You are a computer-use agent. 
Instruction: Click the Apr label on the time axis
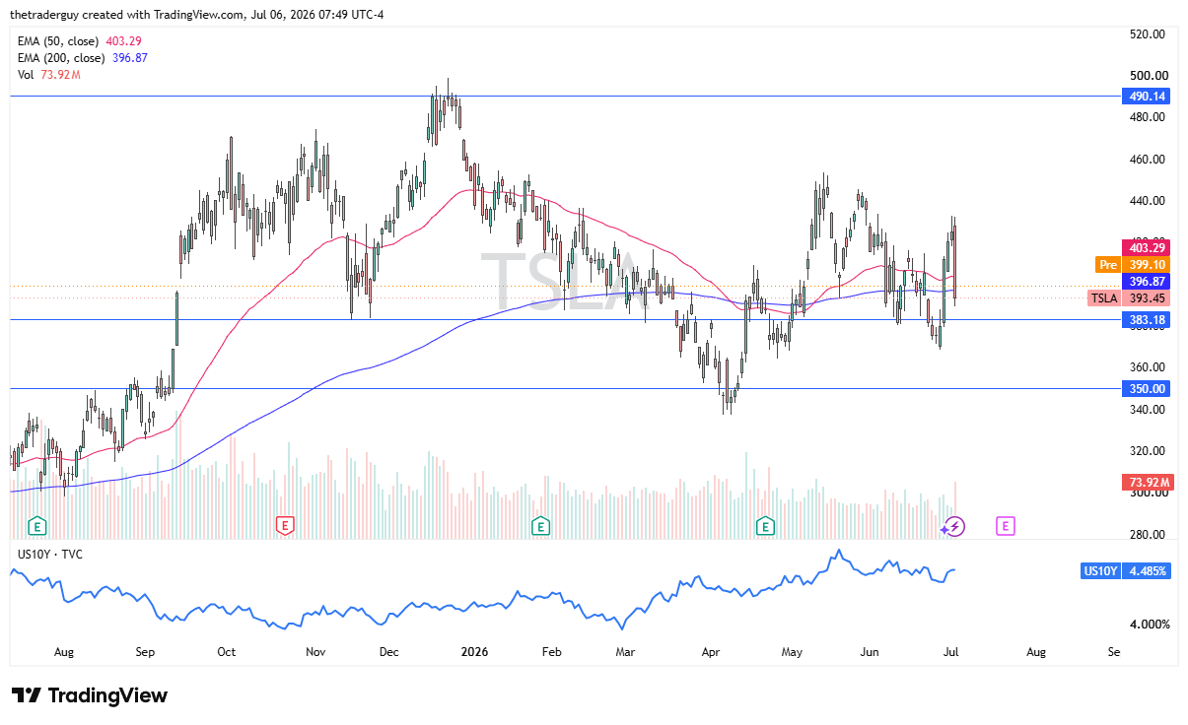point(710,652)
